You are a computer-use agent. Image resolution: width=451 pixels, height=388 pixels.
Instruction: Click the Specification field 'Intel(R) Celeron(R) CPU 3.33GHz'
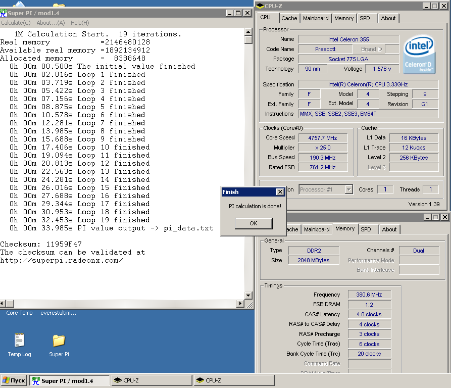click(368, 84)
